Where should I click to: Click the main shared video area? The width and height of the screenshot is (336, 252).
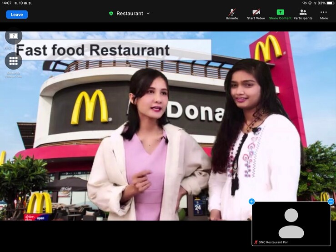pos(168,126)
